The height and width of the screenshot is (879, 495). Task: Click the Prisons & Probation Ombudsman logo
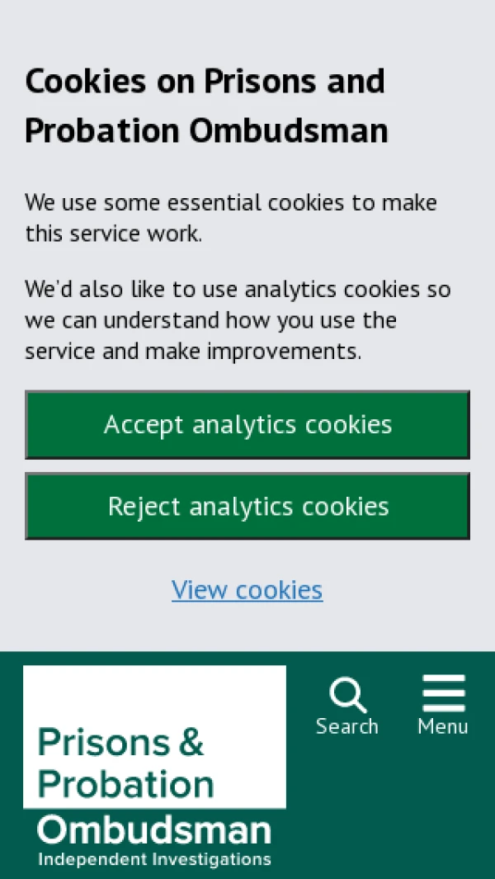click(x=155, y=768)
